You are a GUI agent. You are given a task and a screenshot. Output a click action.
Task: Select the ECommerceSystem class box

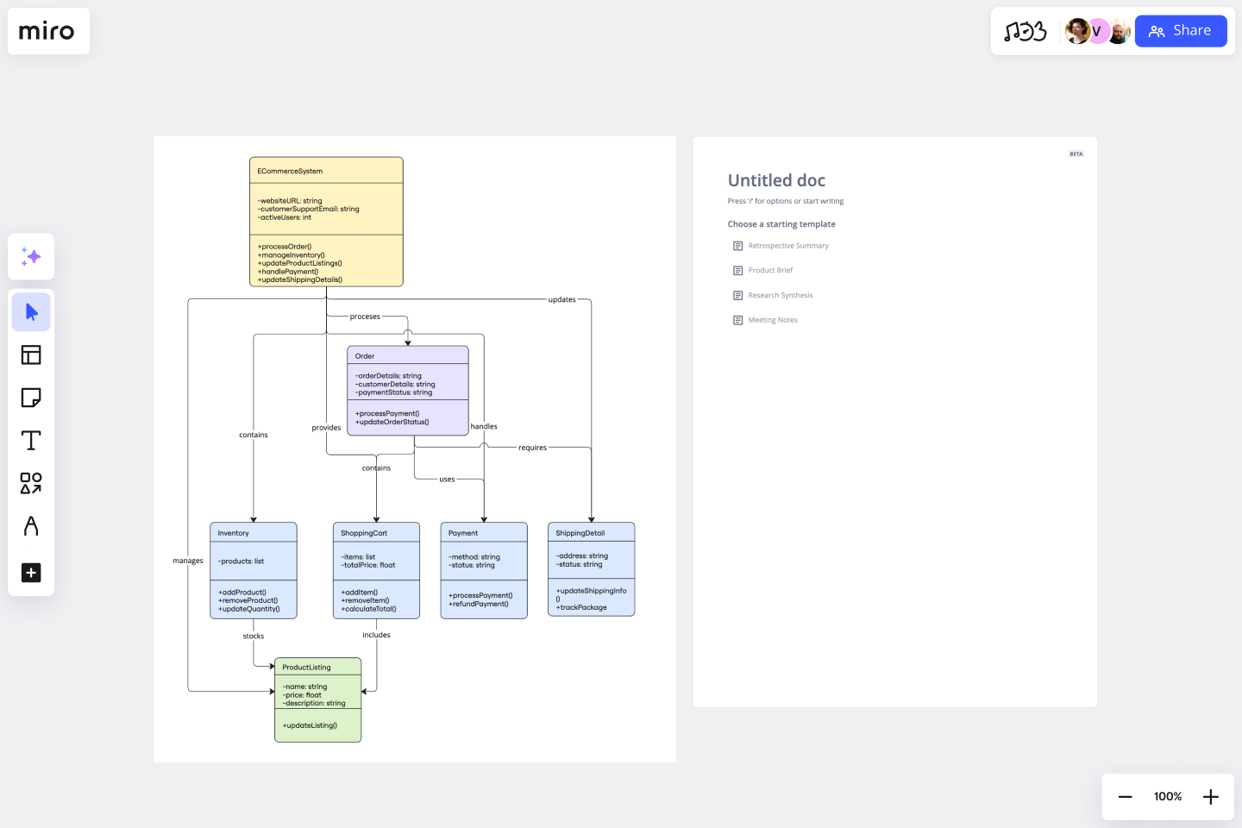(x=326, y=221)
